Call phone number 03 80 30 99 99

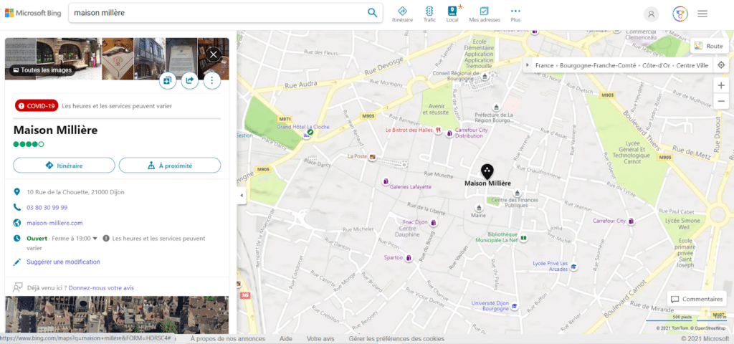(x=47, y=207)
